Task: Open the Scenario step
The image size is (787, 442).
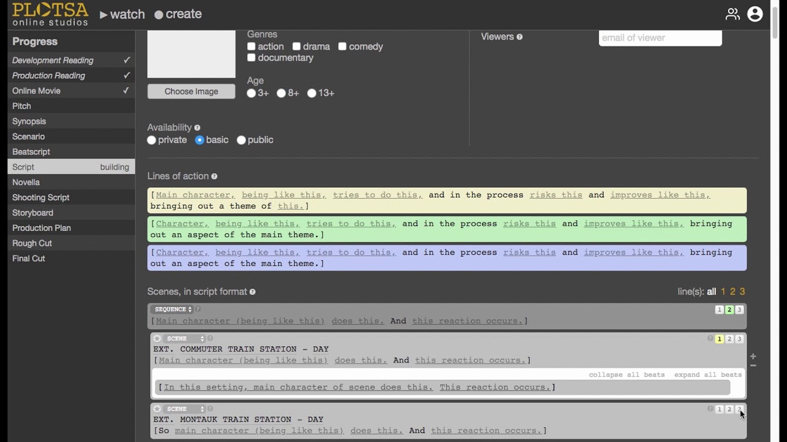Action: [x=71, y=136]
